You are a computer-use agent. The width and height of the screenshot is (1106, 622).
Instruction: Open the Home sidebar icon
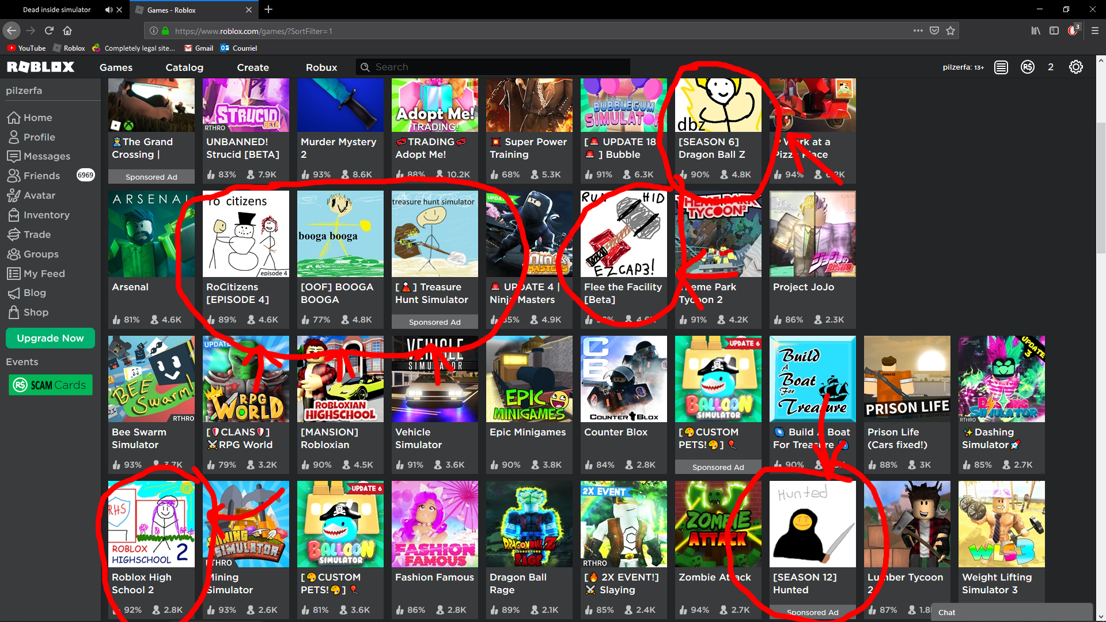point(14,117)
